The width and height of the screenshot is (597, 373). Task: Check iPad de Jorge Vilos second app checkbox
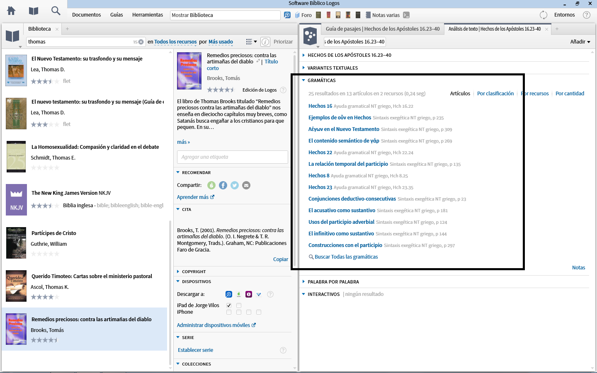coord(239,305)
